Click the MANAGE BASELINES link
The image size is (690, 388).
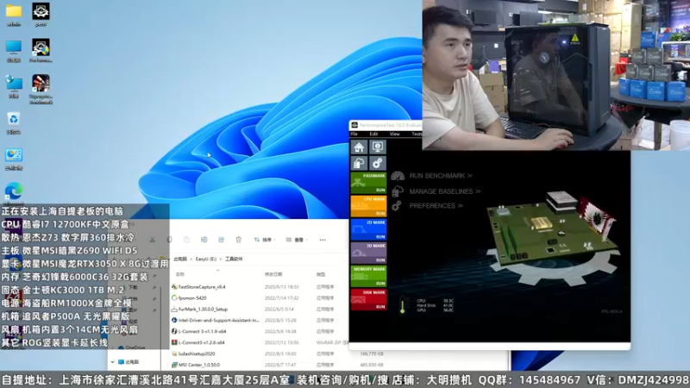click(x=445, y=191)
